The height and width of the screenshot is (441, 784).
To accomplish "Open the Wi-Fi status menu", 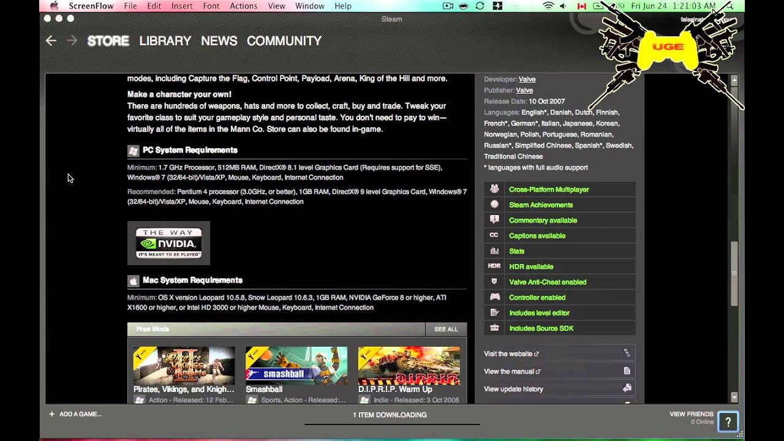I will tap(548, 6).
